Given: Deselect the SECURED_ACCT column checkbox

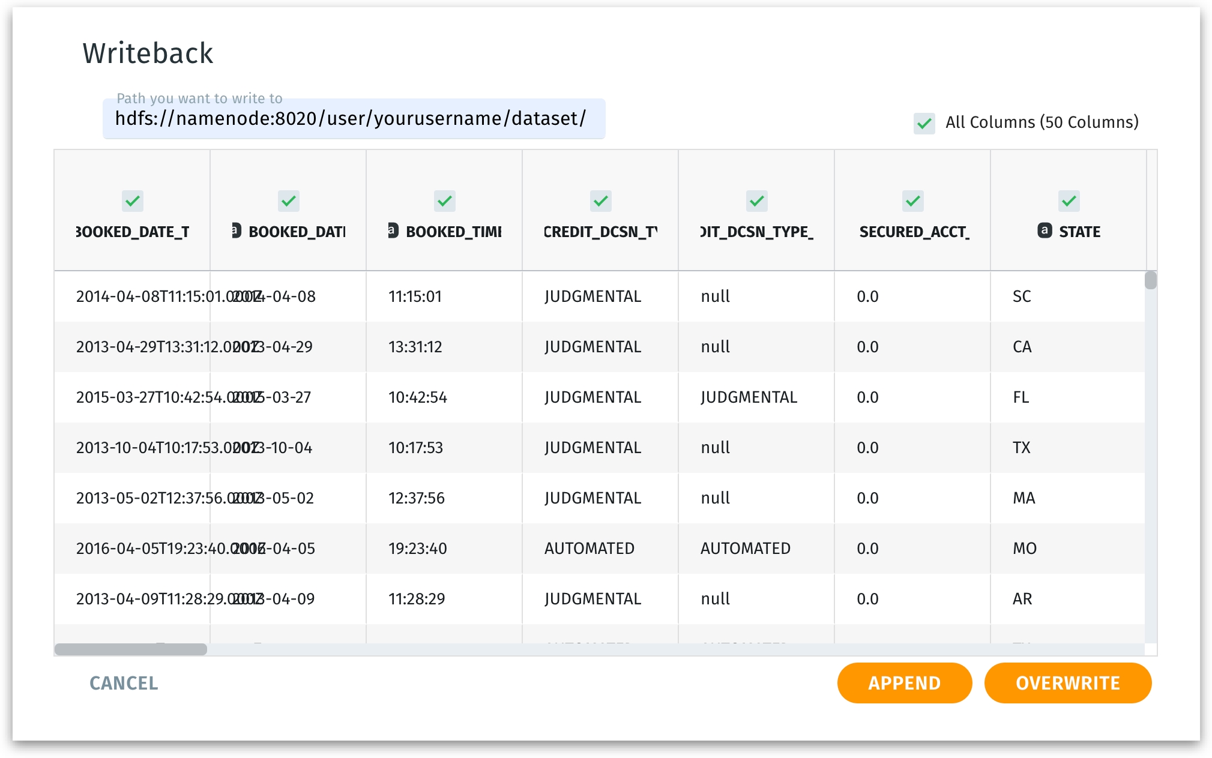Looking at the screenshot, I should (912, 201).
